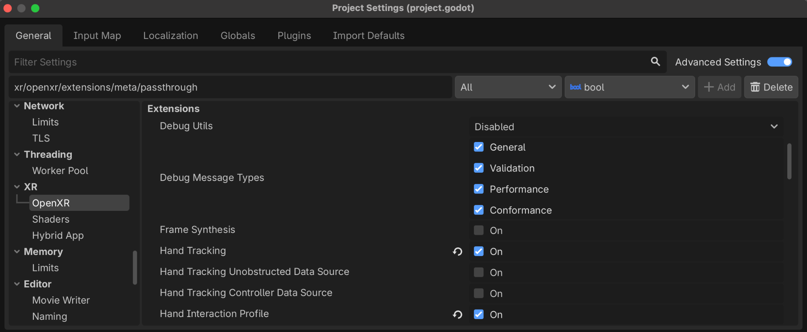Open the Debug Utils Disabled dropdown
Image resolution: width=807 pixels, height=332 pixels.
pyautogui.click(x=626, y=127)
